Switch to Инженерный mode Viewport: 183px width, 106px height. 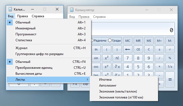pyautogui.click(x=49, y=28)
